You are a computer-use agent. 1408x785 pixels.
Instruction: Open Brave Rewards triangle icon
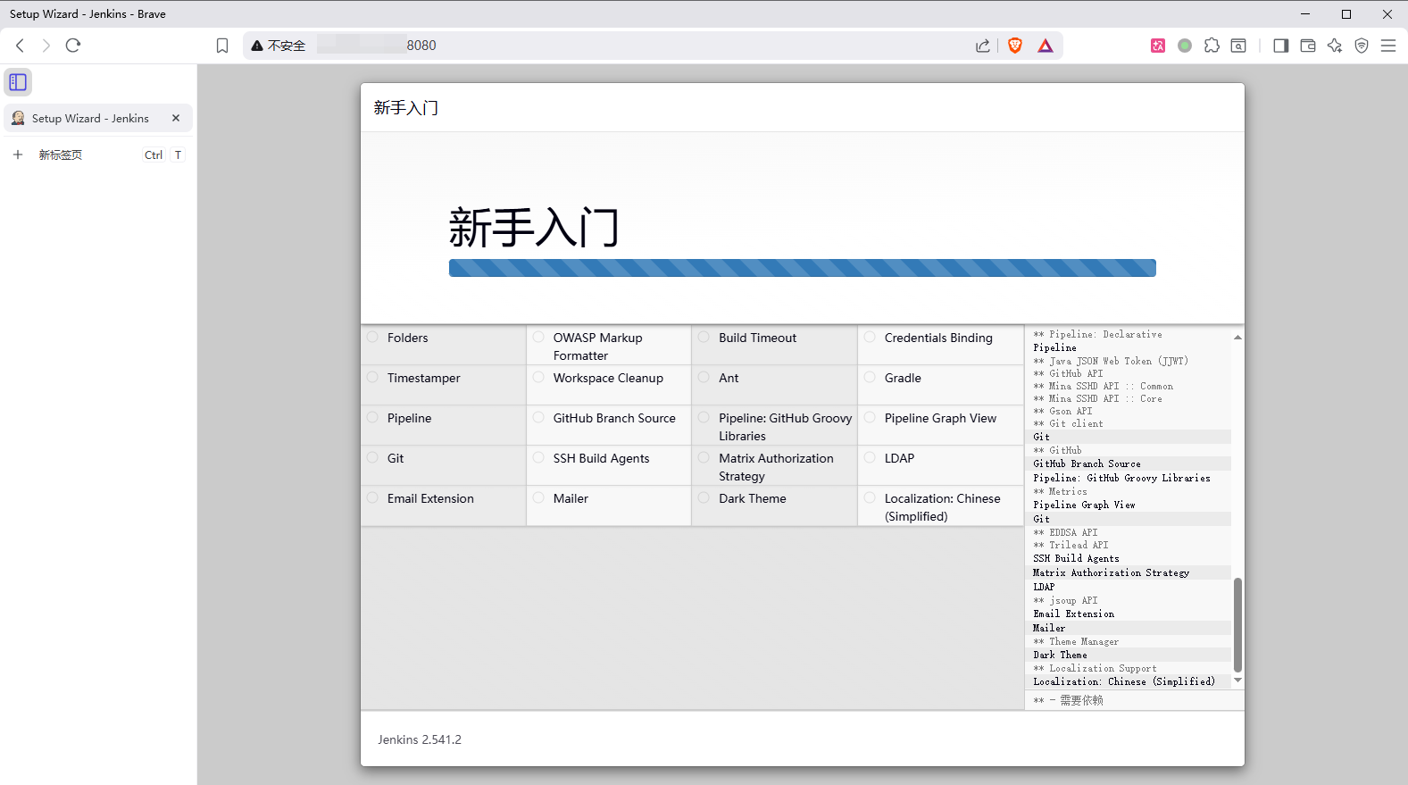(1046, 46)
